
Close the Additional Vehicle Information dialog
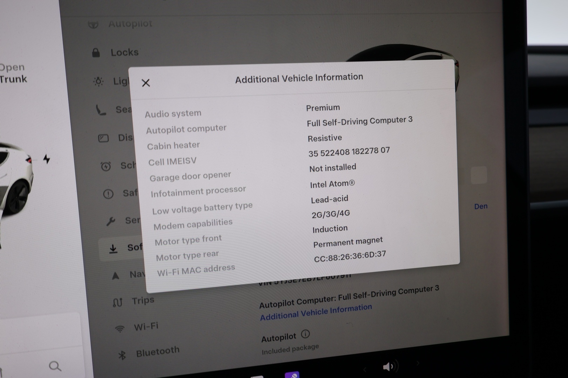coord(146,83)
